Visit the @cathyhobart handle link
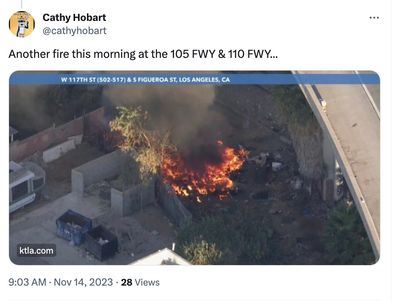The image size is (394, 302). [x=75, y=31]
